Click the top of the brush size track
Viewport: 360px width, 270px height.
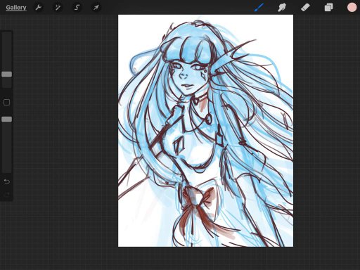[6, 34]
